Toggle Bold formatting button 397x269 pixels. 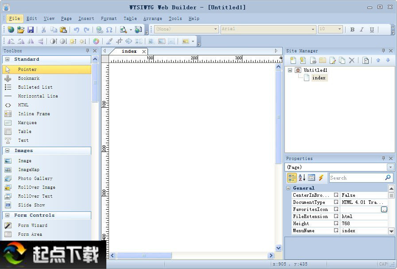coord(352,29)
